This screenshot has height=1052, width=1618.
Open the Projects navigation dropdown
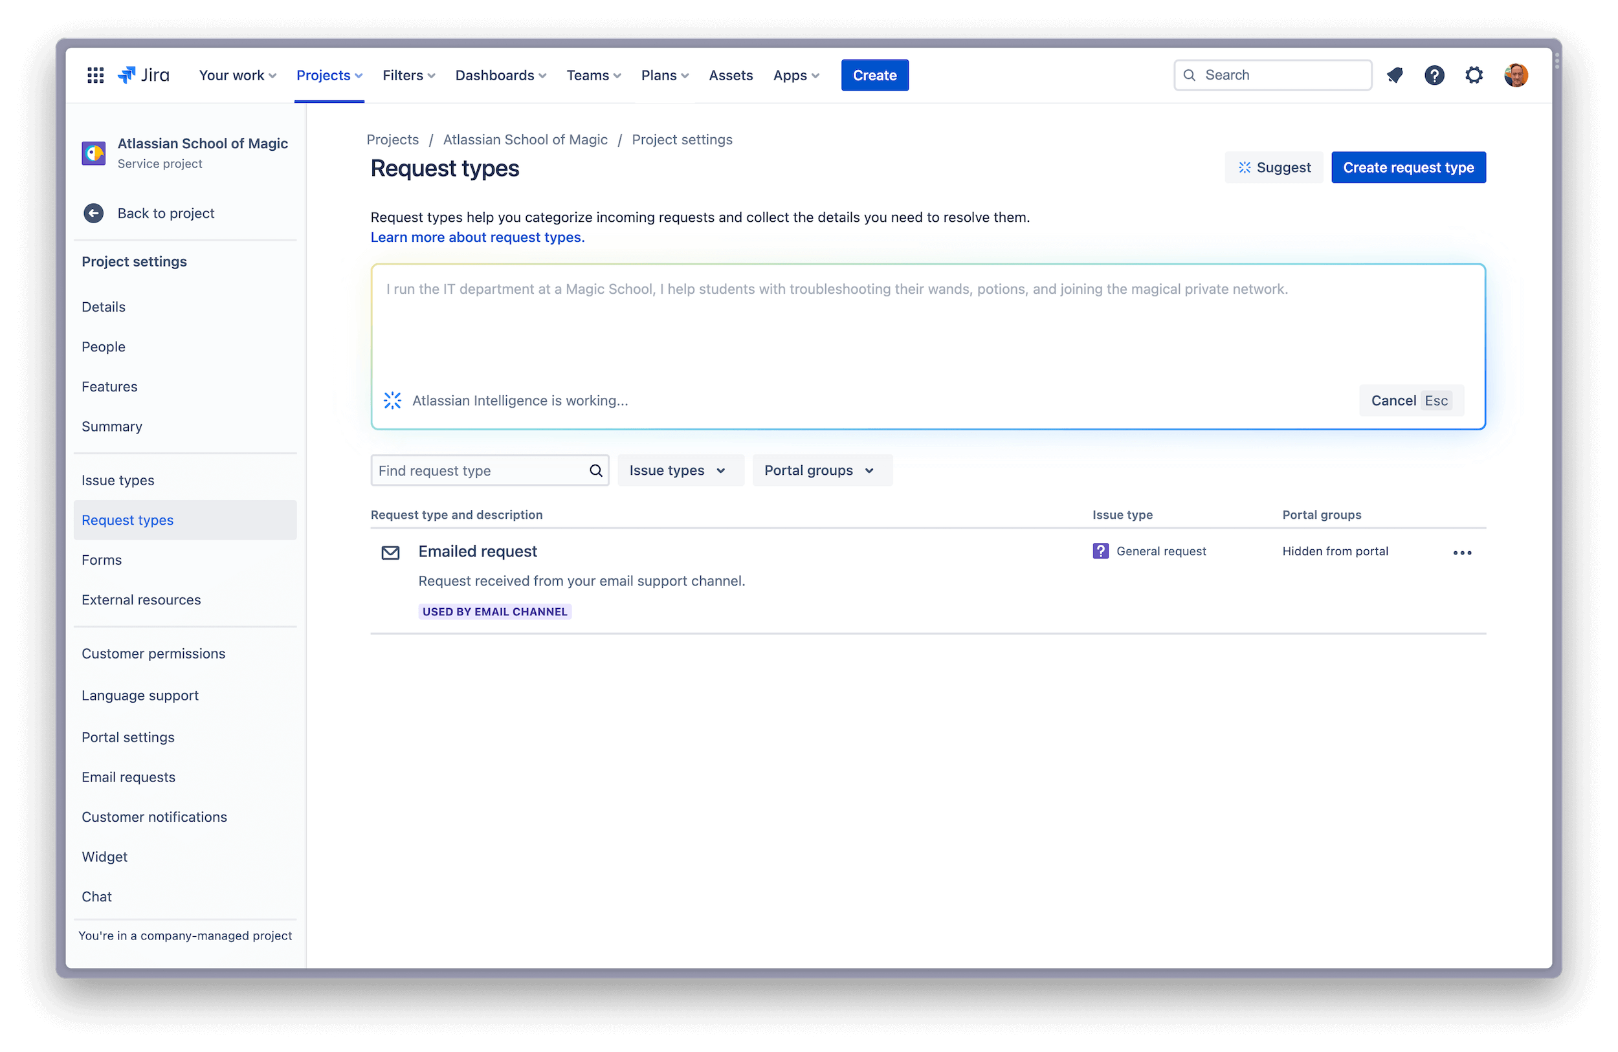[x=329, y=74]
